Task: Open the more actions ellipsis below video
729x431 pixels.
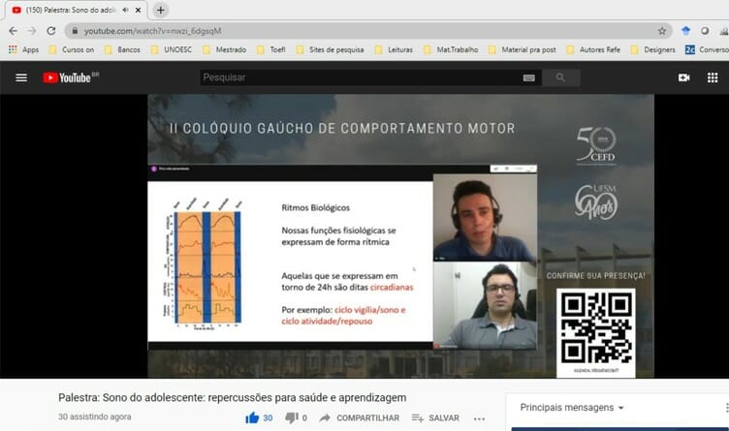Action: (479, 417)
